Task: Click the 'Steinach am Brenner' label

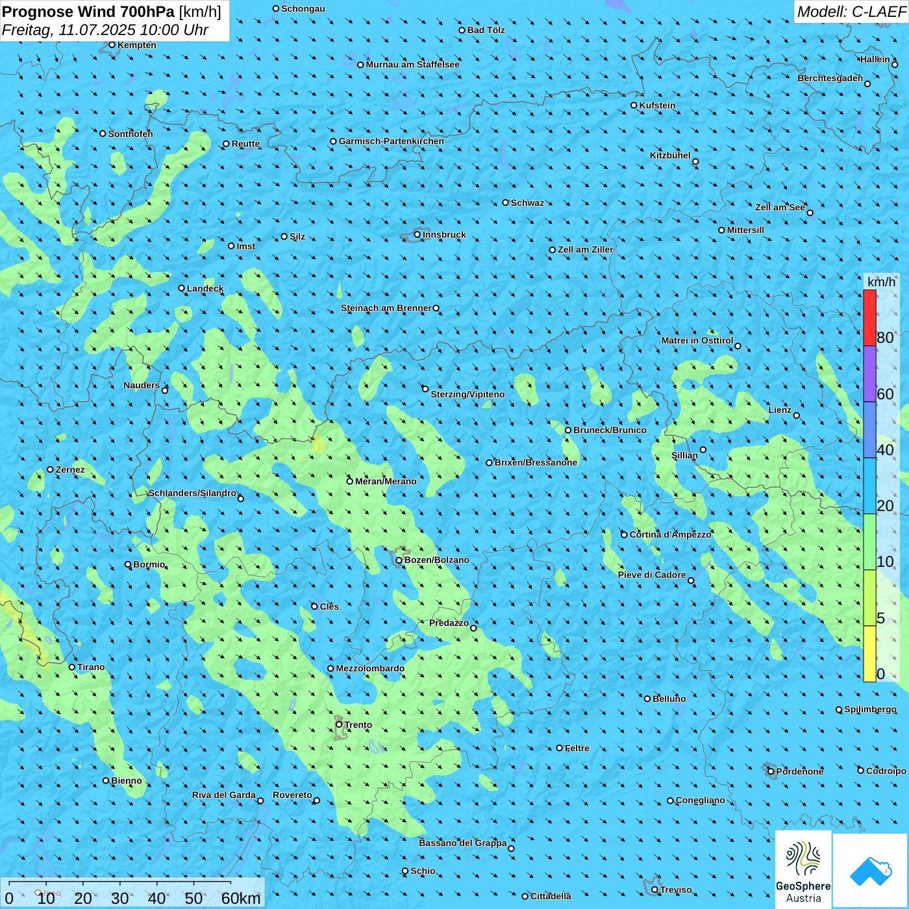Action: [386, 308]
